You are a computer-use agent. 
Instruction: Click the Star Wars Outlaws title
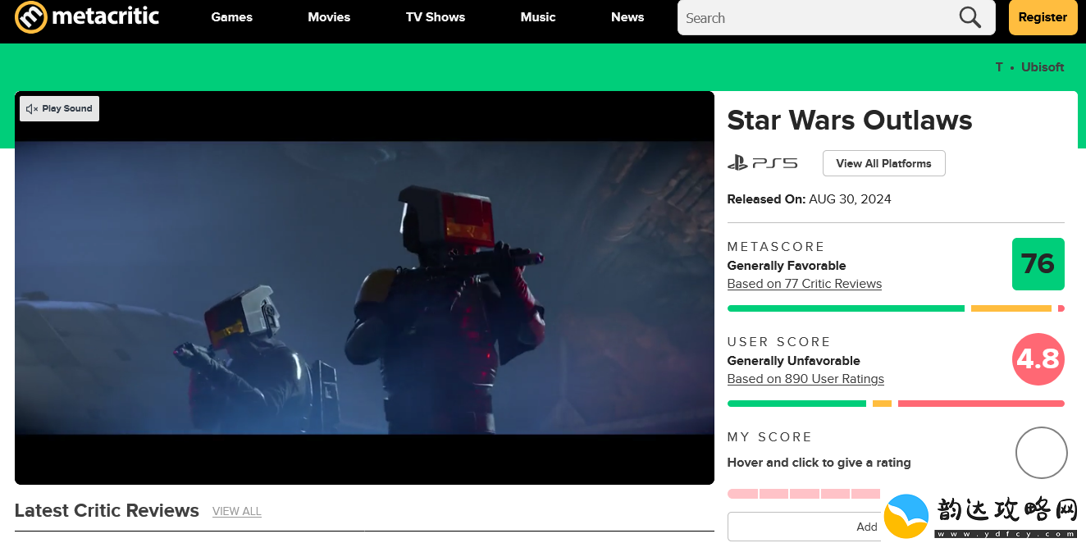tap(850, 121)
